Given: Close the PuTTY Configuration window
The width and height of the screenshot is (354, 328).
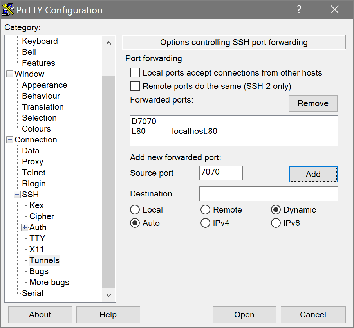Looking at the screenshot, I should 334,10.
